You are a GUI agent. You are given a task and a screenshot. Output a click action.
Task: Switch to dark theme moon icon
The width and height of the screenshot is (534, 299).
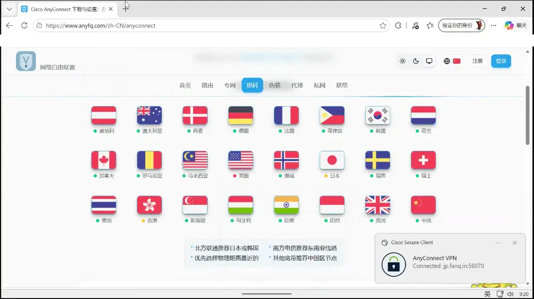(416, 61)
